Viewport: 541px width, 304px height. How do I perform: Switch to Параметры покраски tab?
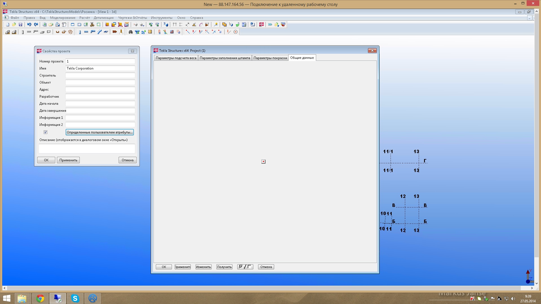[270, 58]
